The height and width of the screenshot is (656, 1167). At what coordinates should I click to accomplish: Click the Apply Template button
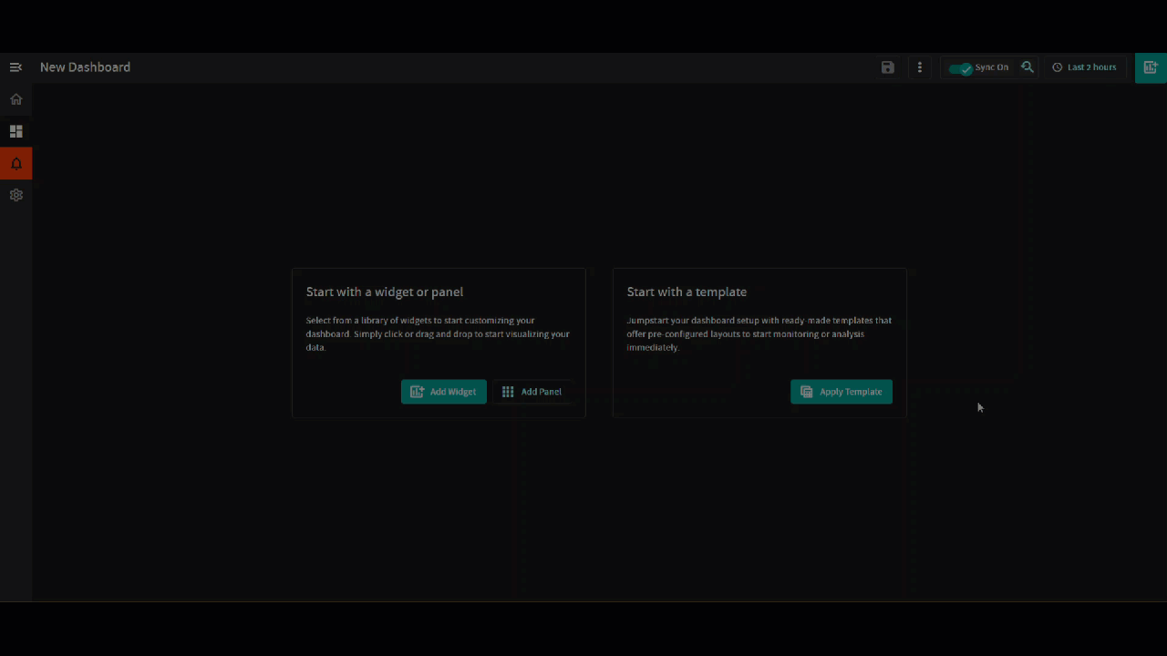coord(842,392)
